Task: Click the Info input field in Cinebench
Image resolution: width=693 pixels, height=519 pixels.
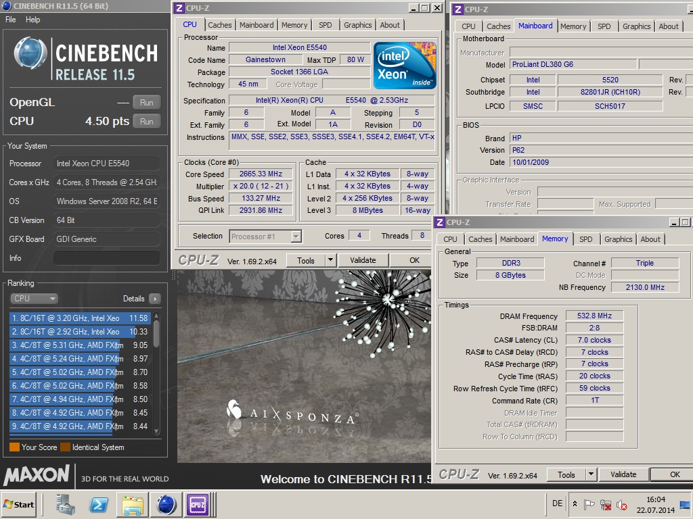Action: [106, 258]
